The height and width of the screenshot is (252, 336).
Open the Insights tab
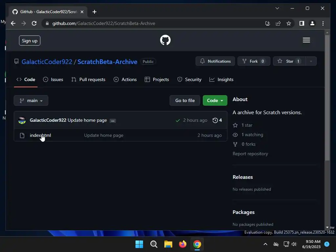click(x=221, y=79)
